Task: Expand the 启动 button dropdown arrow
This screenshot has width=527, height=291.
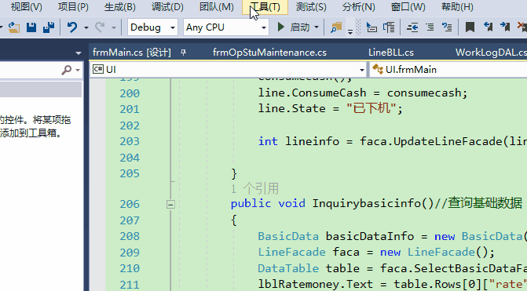Action: pyautogui.click(x=317, y=27)
